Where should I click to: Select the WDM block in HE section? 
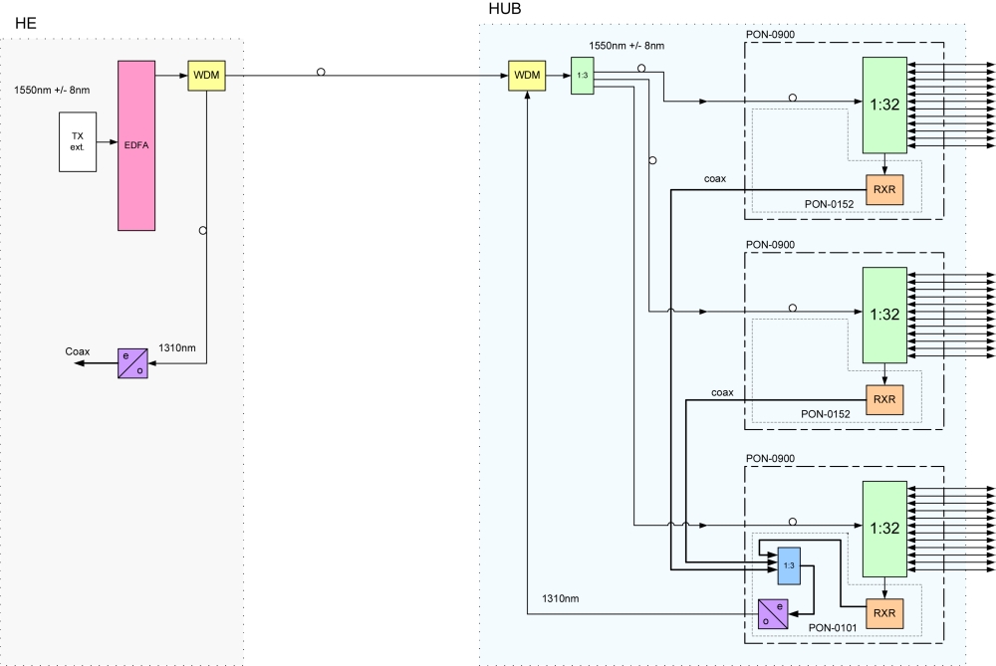coord(206,76)
